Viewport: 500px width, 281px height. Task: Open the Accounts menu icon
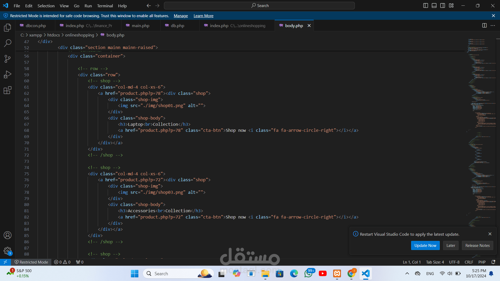[x=8, y=235]
